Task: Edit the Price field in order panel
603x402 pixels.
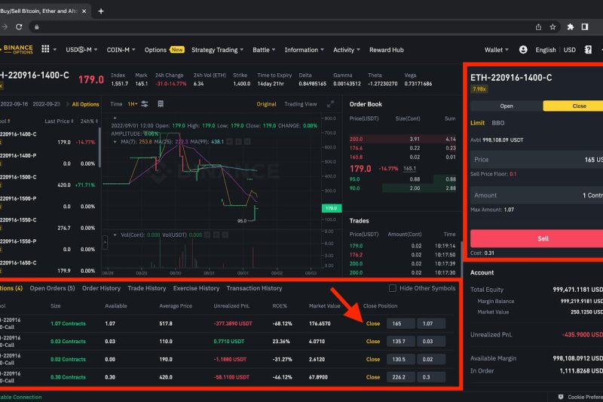Action: tap(537, 159)
